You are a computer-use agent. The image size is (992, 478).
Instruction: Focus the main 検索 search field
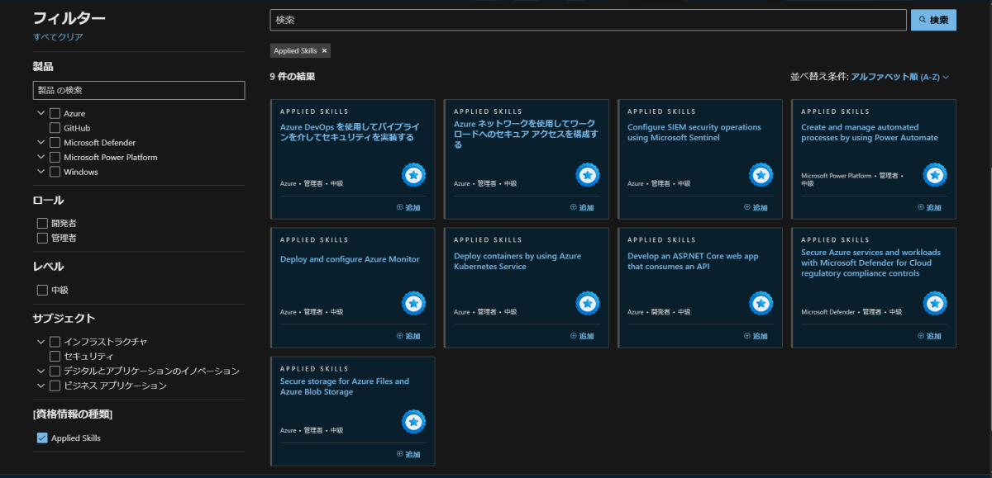[588, 20]
